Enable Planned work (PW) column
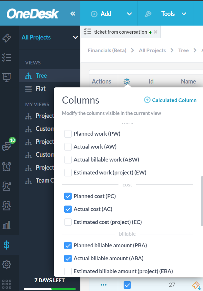The image size is (203, 291). pyautogui.click(x=68, y=133)
